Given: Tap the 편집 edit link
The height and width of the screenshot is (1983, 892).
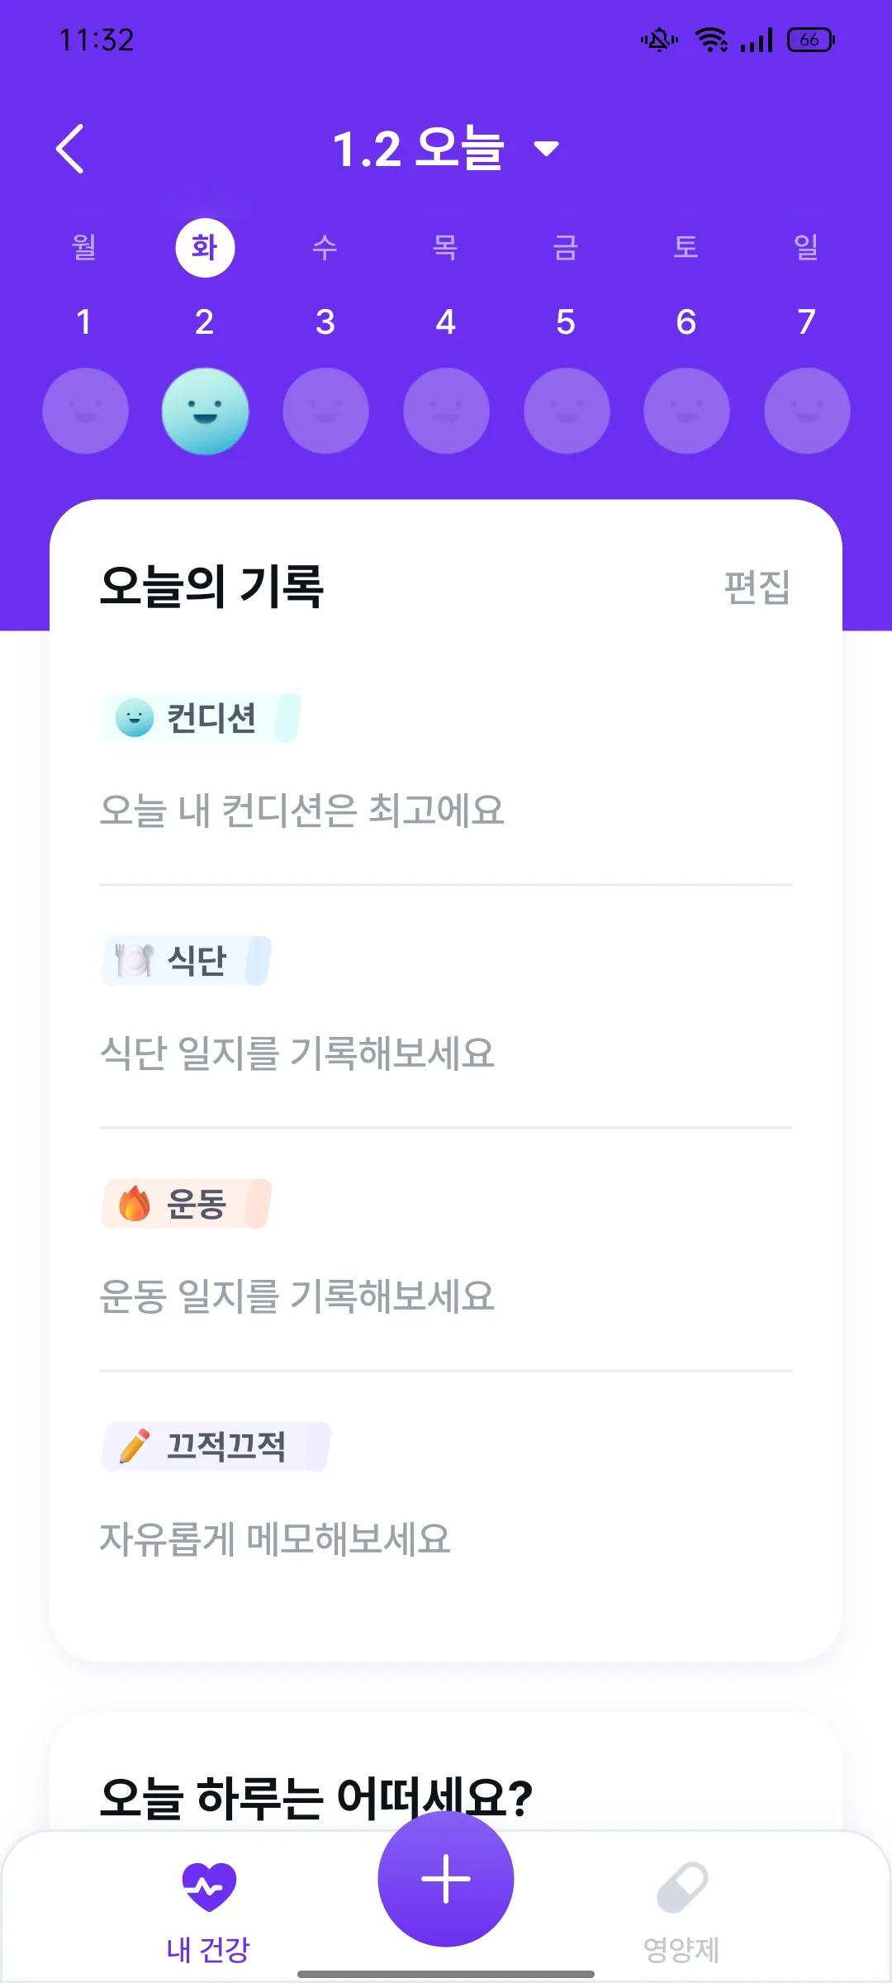Looking at the screenshot, I should point(757,587).
